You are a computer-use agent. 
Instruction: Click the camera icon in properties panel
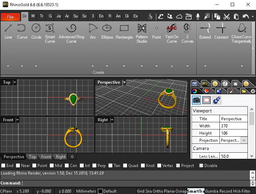(x=196, y=100)
